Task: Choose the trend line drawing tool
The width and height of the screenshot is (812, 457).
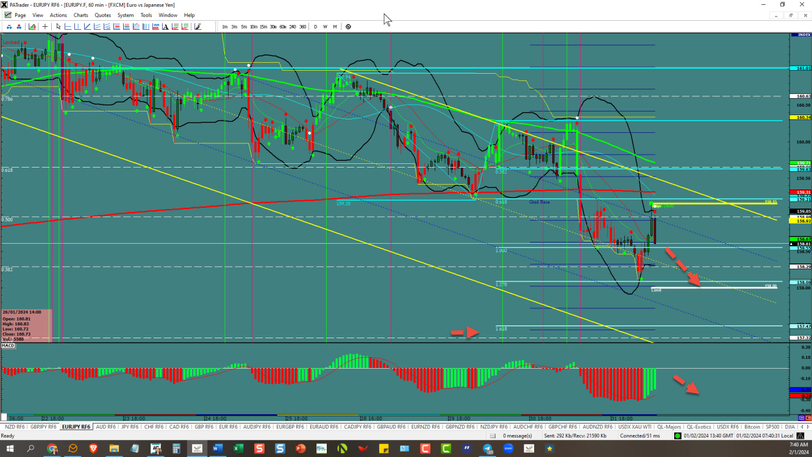Action: tap(87, 27)
